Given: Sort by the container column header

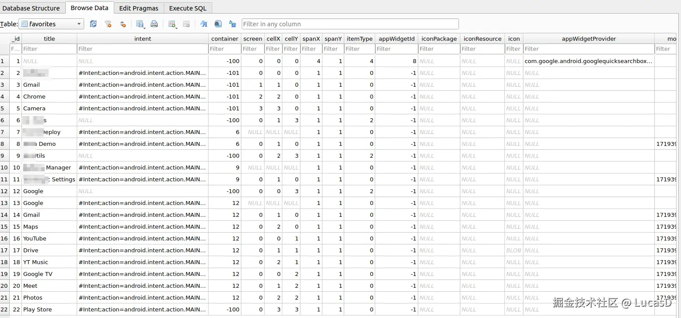Looking at the screenshot, I should click(x=225, y=39).
